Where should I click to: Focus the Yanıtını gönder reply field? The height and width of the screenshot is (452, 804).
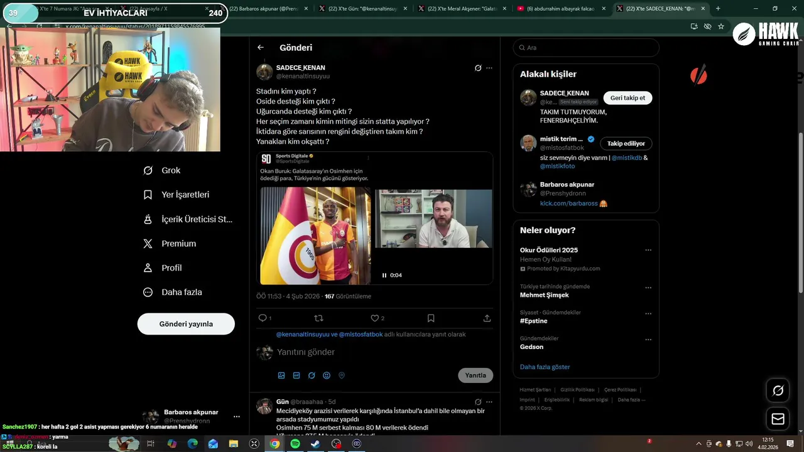tap(383, 352)
